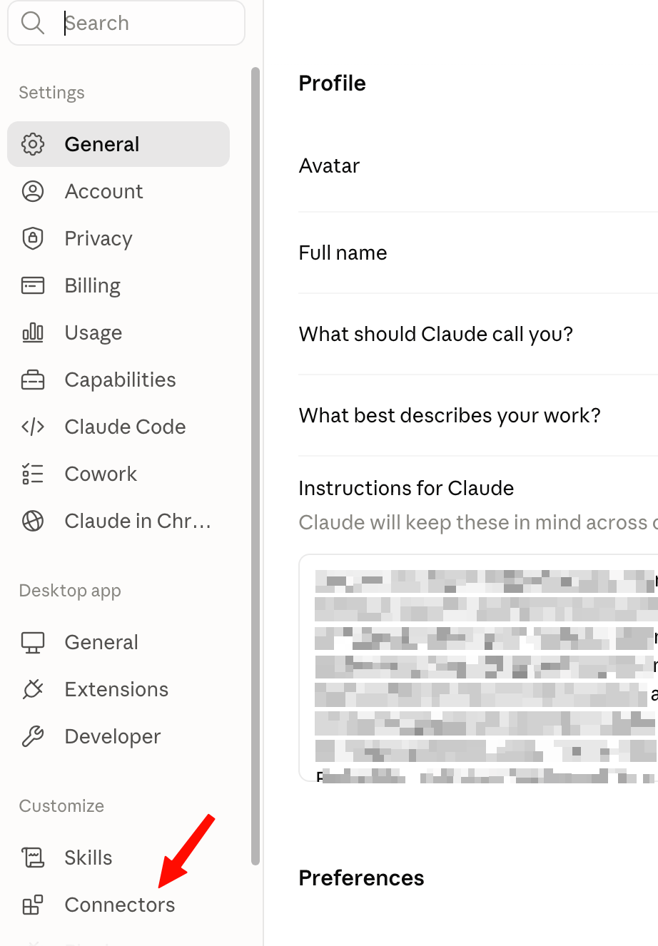Click the magnifier icon in the search box
The image size is (658, 946).
(x=33, y=23)
